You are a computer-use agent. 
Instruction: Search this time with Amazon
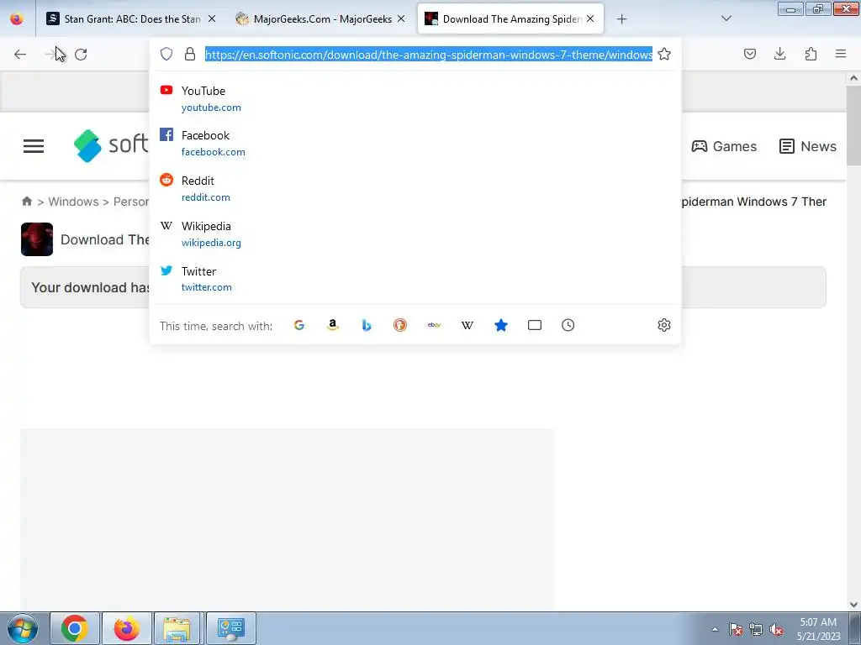(333, 325)
